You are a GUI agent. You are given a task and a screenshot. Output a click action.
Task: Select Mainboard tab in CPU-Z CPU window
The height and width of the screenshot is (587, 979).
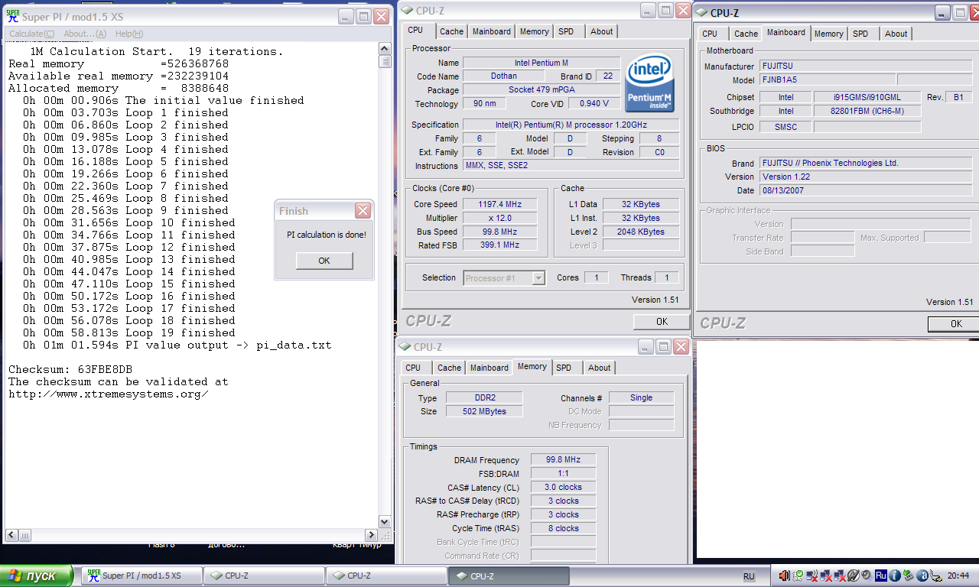click(x=492, y=31)
